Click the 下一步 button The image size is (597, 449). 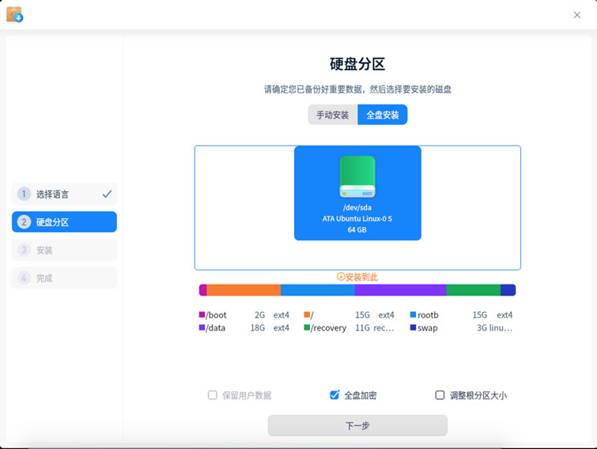[x=357, y=425]
